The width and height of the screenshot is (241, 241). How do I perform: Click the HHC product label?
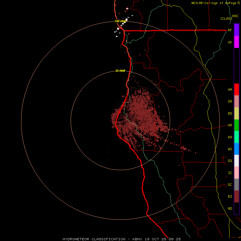point(235,16)
